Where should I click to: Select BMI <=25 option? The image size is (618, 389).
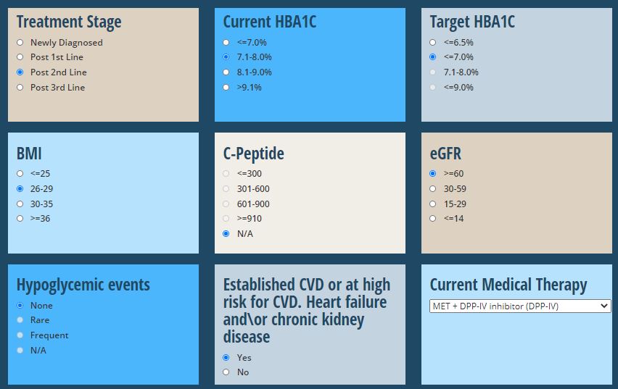pyautogui.click(x=20, y=174)
